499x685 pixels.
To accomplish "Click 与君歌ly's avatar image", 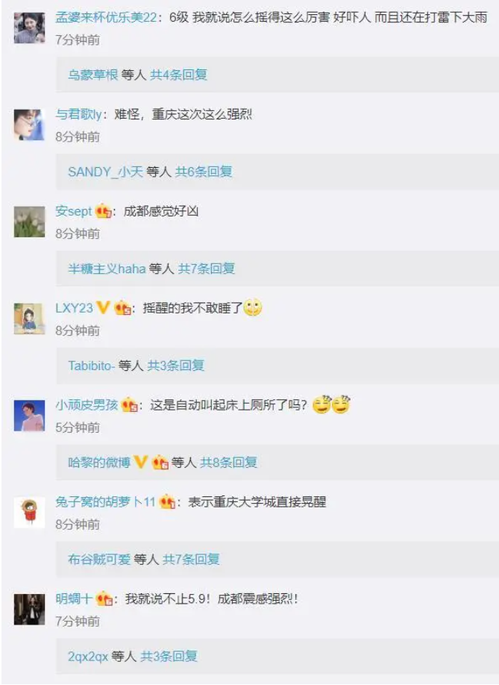I will click(x=29, y=125).
